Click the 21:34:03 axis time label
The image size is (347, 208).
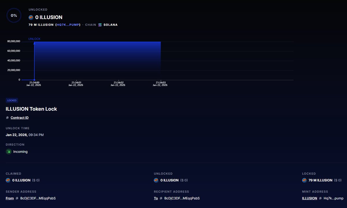tap(161, 82)
